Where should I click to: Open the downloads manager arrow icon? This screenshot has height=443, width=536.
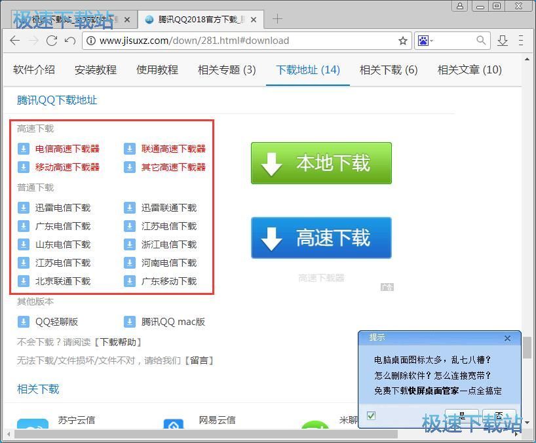tap(503, 41)
